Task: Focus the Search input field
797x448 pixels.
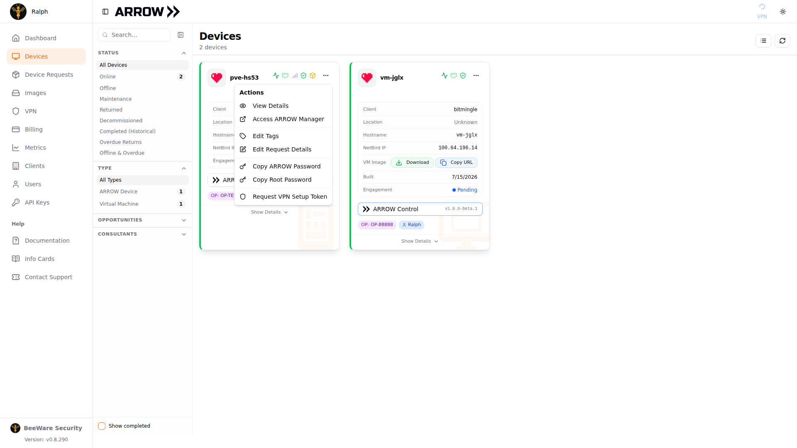Action: (134, 35)
